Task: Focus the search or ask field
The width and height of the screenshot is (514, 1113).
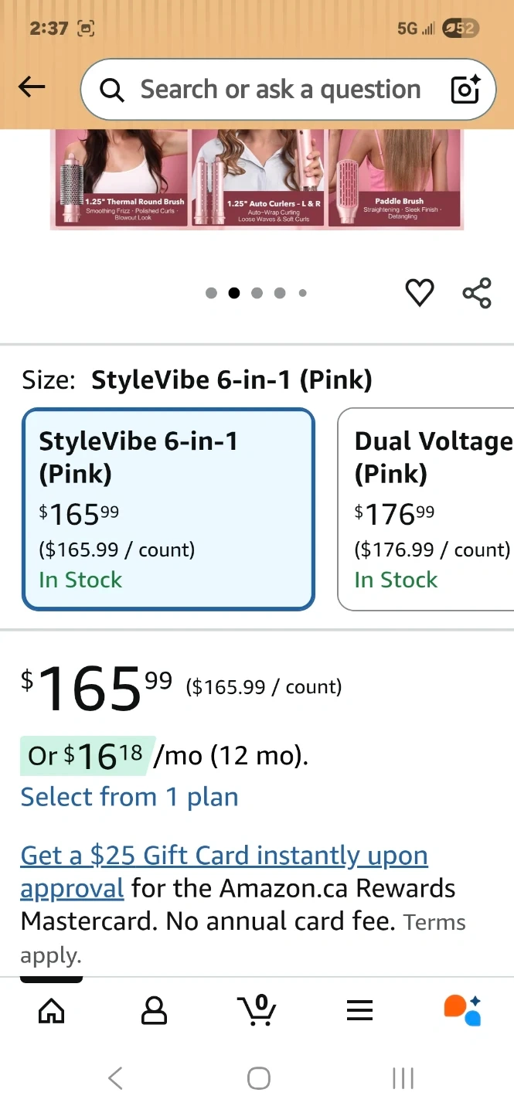Action: pos(280,90)
